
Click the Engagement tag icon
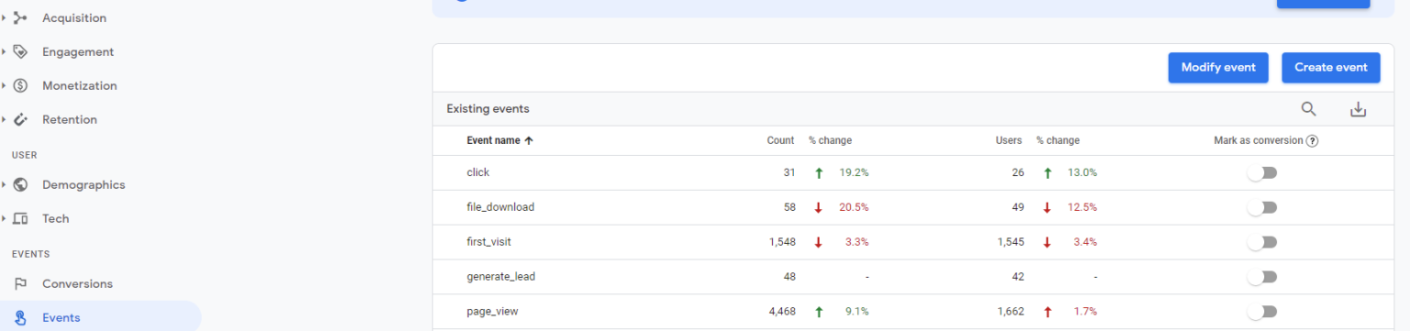(20, 51)
